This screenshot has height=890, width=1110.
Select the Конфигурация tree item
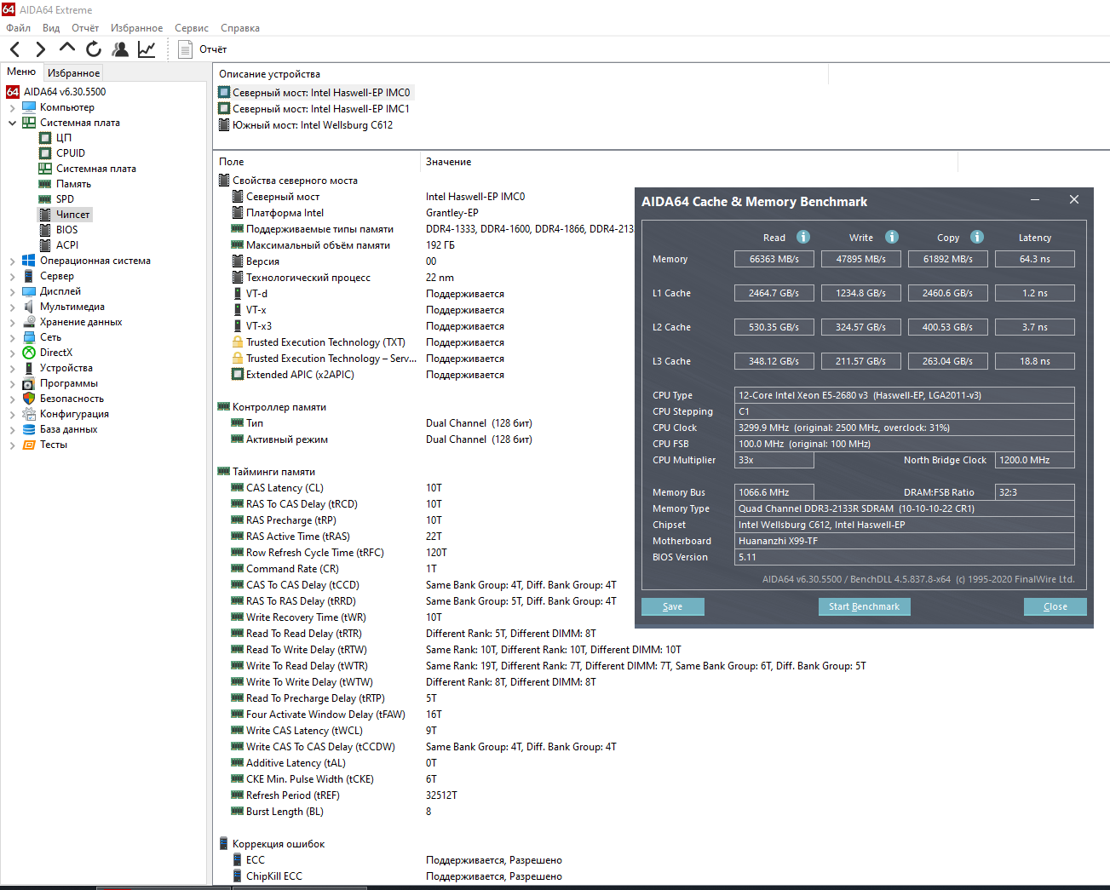[x=74, y=414]
